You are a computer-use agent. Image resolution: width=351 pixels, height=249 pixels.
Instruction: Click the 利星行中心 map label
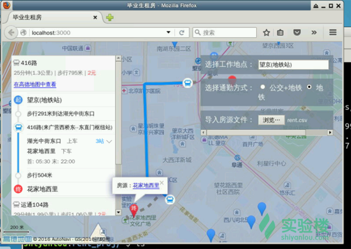(271, 163)
